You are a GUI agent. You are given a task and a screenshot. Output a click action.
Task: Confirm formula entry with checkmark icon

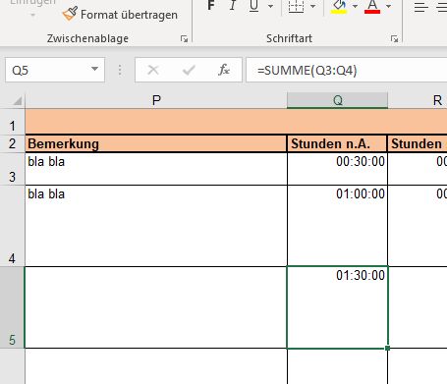tap(189, 70)
